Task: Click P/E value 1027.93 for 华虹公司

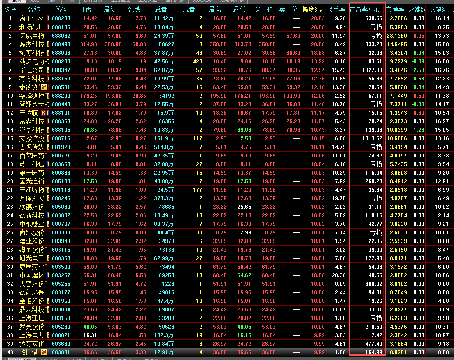Action: click(x=372, y=70)
